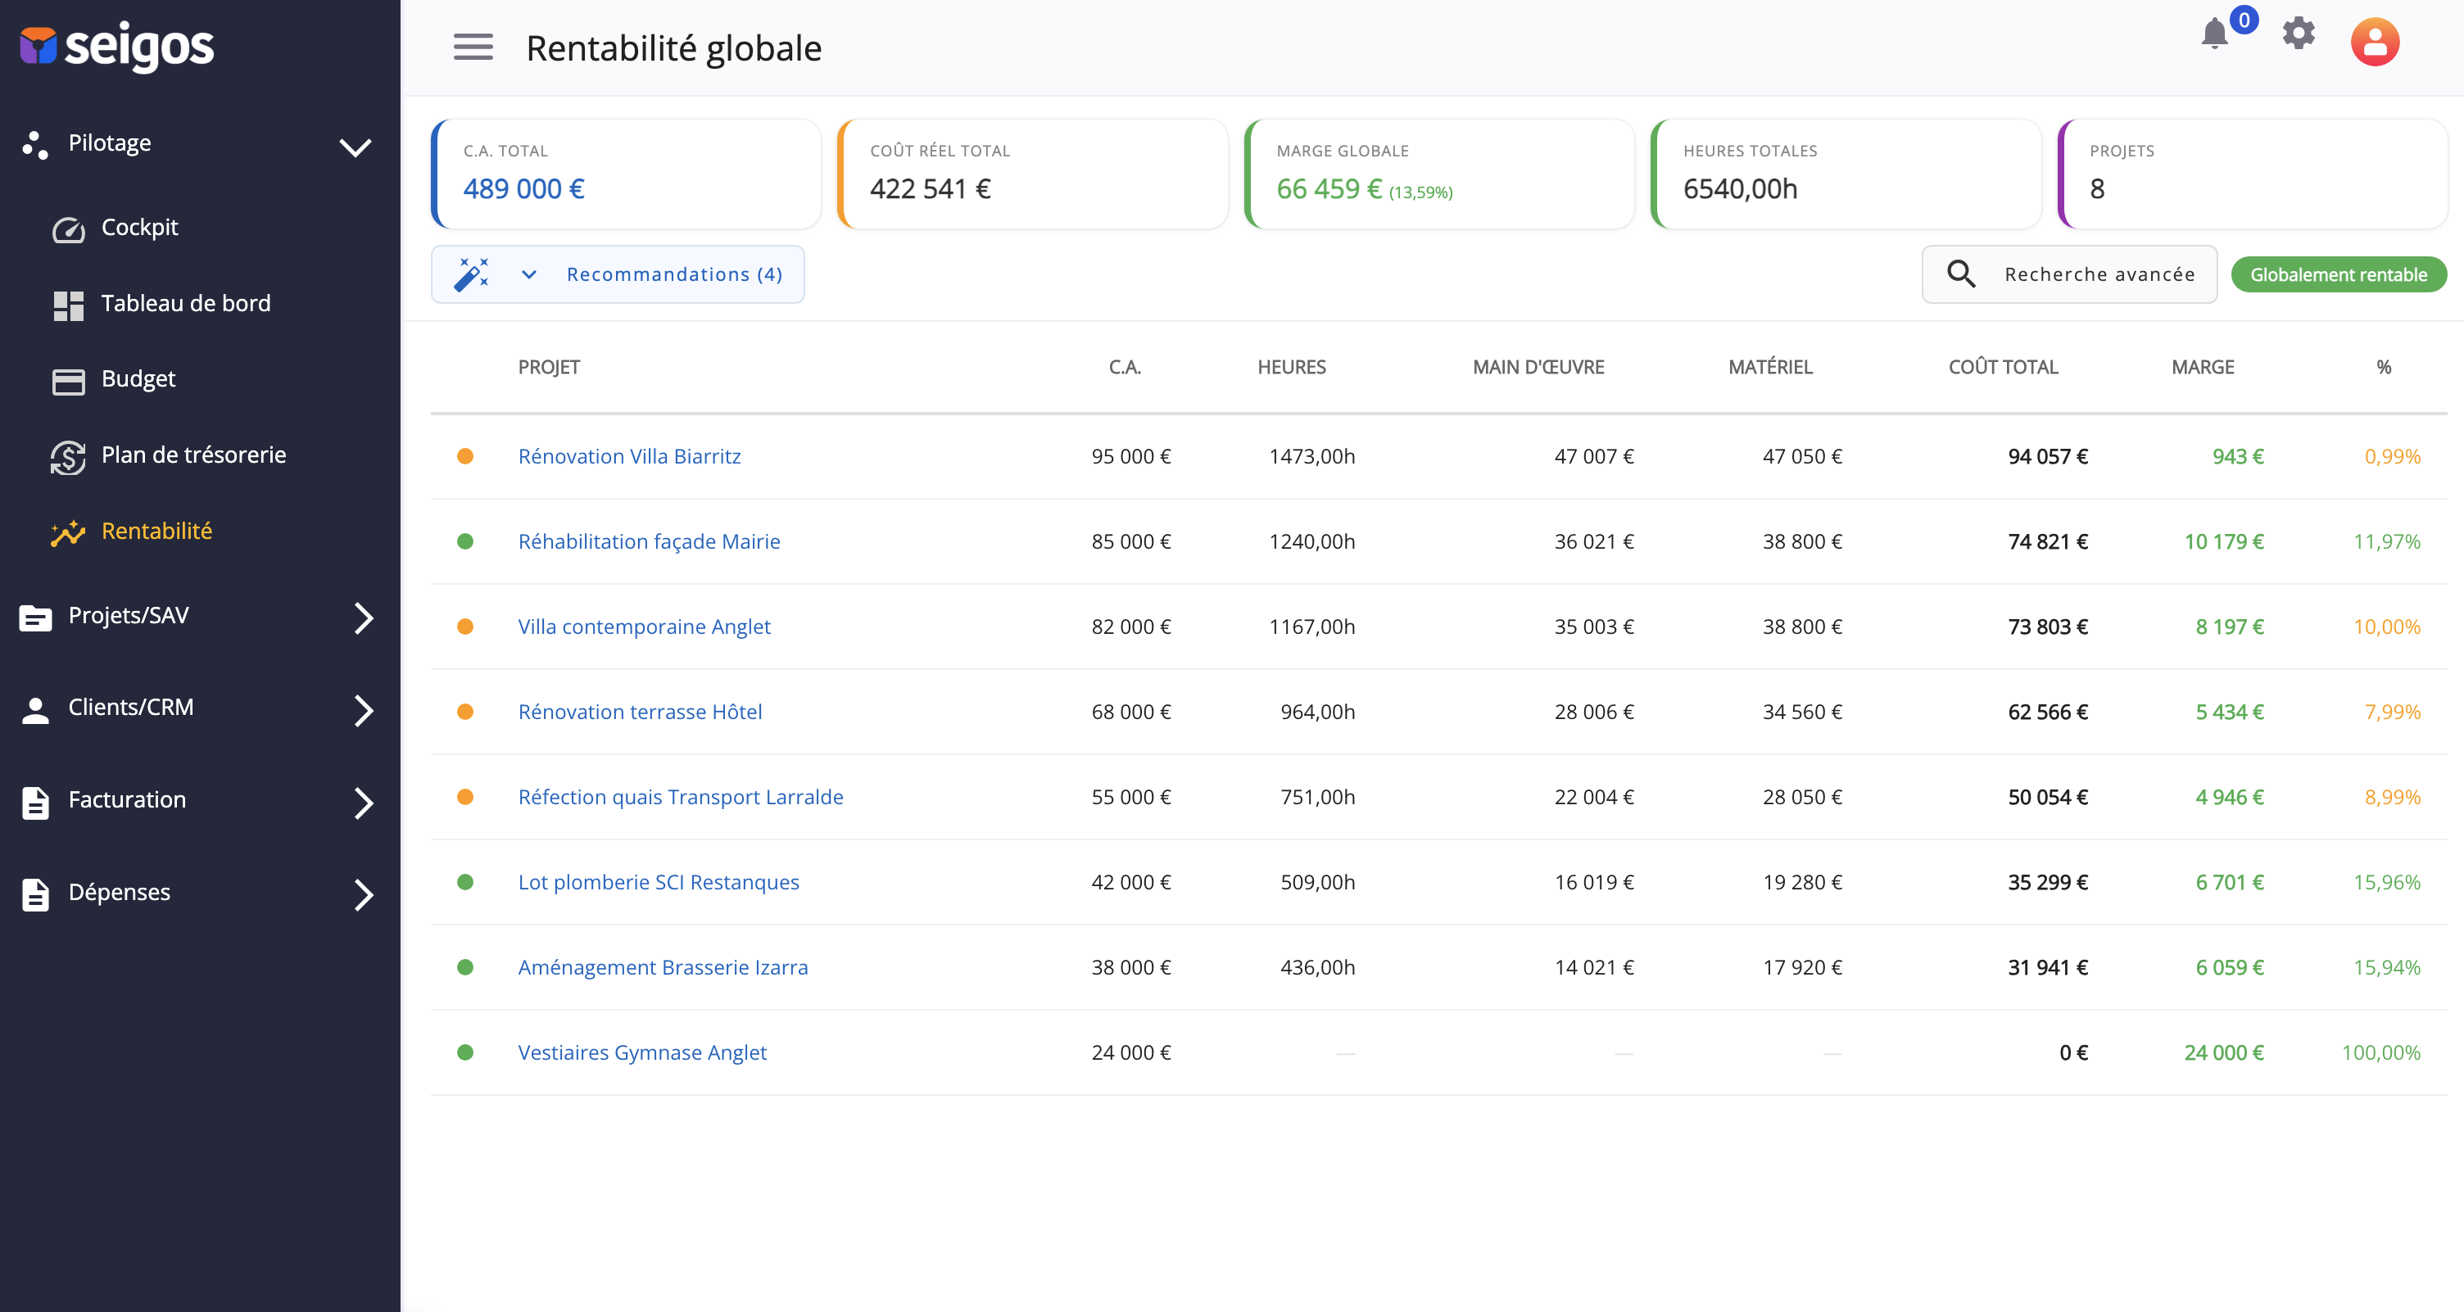Click the C.A. Total summary card

tap(627, 174)
